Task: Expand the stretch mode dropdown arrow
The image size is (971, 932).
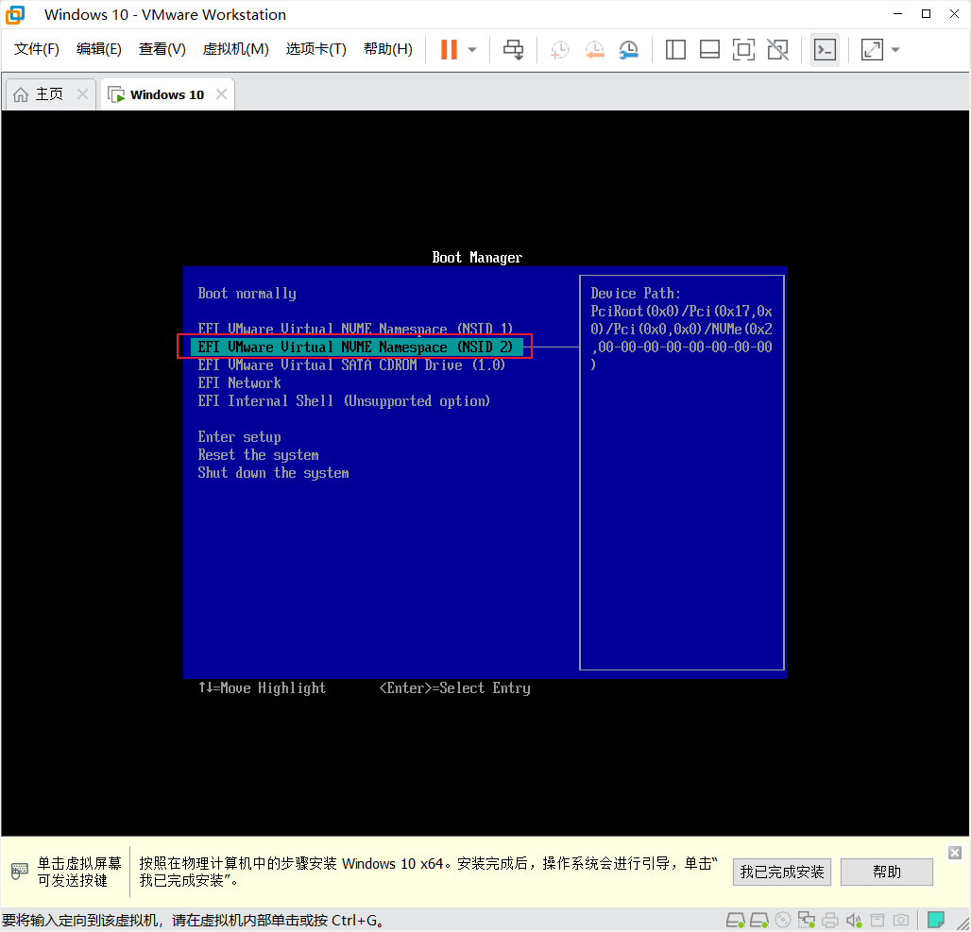Action: click(x=895, y=49)
